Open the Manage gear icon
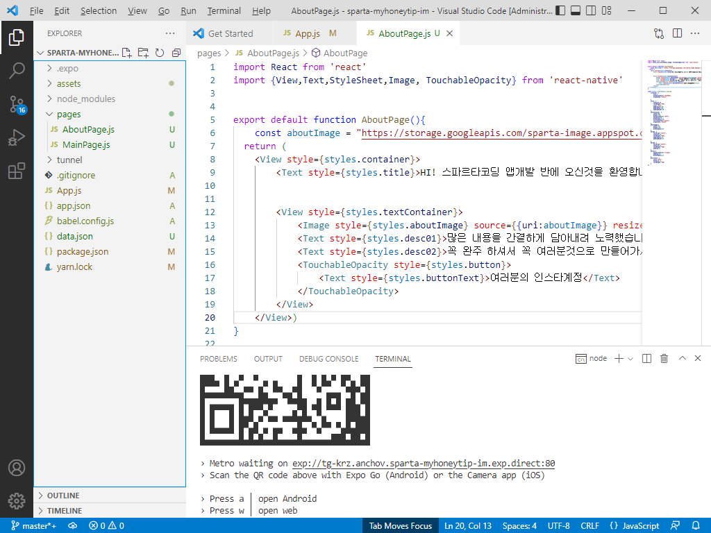The width and height of the screenshot is (711, 533). (x=17, y=501)
